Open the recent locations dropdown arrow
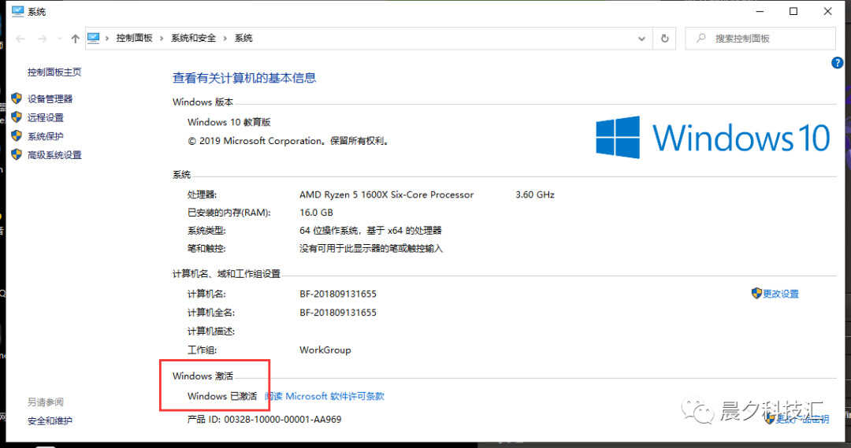The width and height of the screenshot is (851, 448). point(58,39)
